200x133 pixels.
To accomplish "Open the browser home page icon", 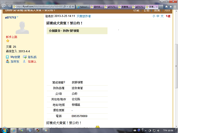I will point(166,7).
